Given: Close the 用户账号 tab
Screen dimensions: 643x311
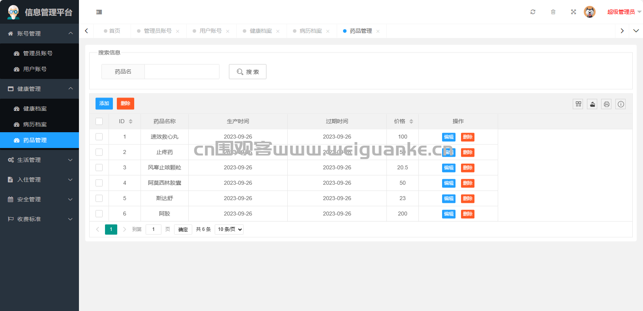Looking at the screenshot, I should [x=228, y=31].
